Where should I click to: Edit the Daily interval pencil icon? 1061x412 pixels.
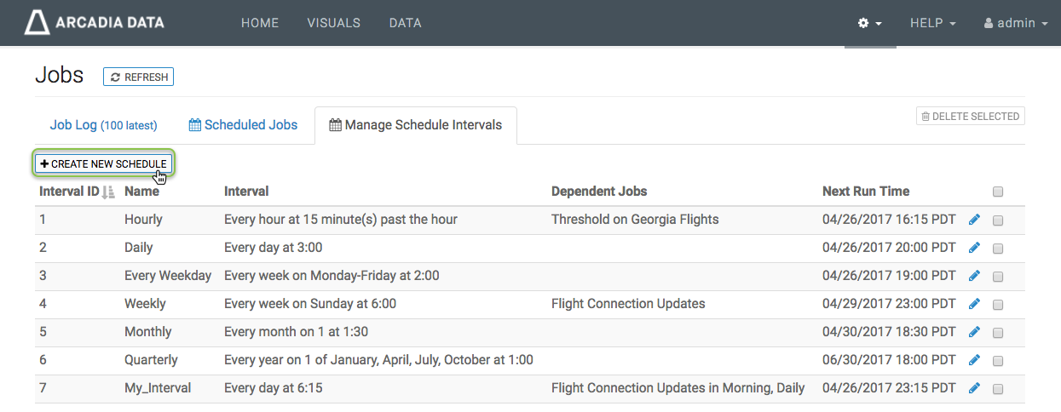click(x=975, y=248)
